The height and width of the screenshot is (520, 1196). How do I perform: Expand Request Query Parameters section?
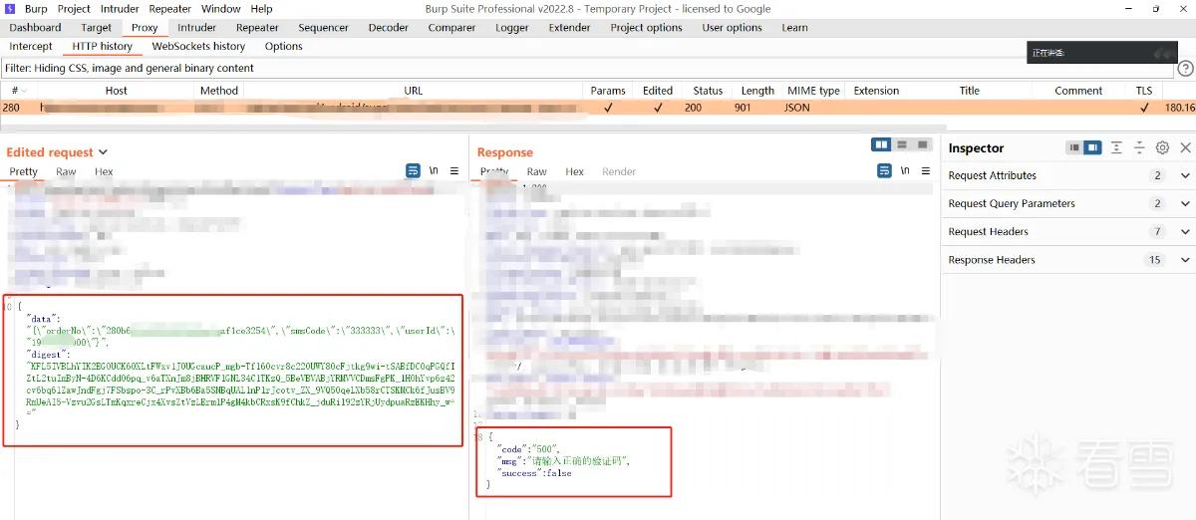coord(1185,203)
